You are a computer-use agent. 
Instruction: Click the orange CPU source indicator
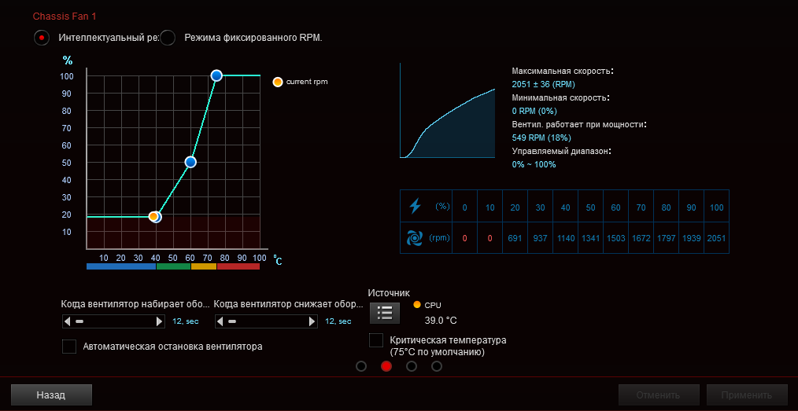[x=417, y=305]
